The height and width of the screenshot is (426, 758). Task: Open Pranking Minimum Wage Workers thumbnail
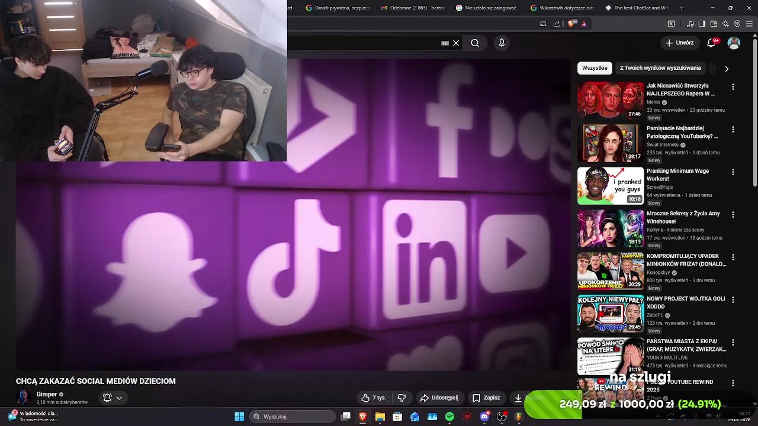click(x=611, y=186)
